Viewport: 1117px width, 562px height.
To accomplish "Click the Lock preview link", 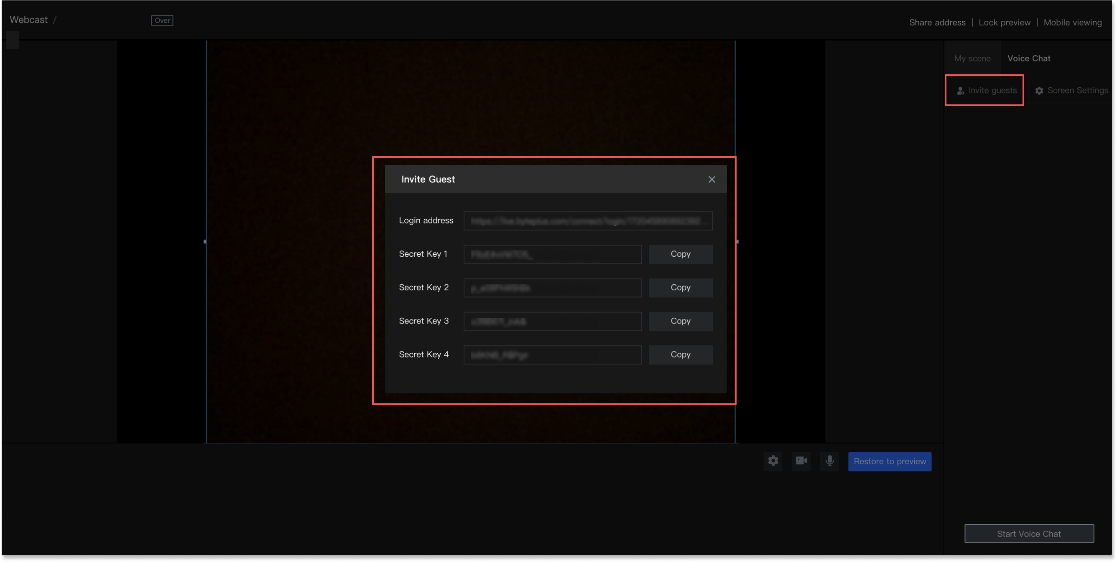I will pyautogui.click(x=1004, y=23).
